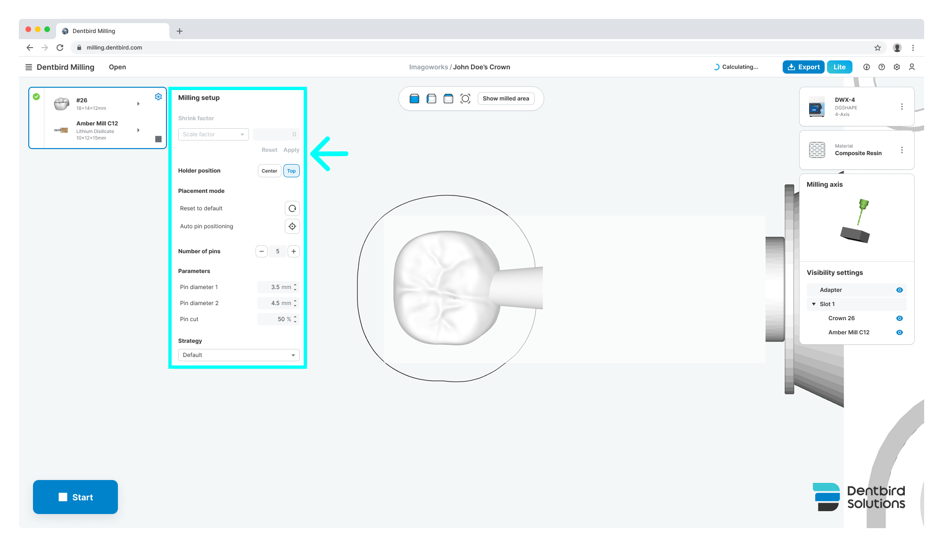943x547 pixels.
Task: Collapse the Slot 1 tree item
Action: coord(814,304)
